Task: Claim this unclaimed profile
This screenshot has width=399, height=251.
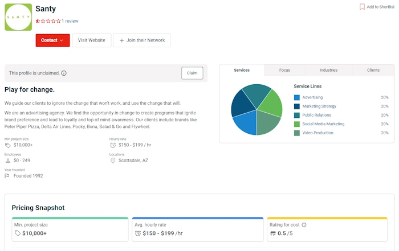Action: click(192, 73)
